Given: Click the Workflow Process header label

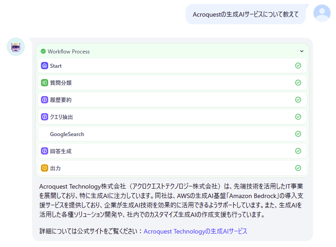Looking at the screenshot, I should [68, 52].
